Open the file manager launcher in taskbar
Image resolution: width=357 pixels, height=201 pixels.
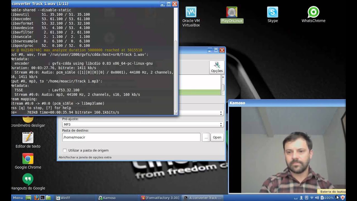coord(48,198)
